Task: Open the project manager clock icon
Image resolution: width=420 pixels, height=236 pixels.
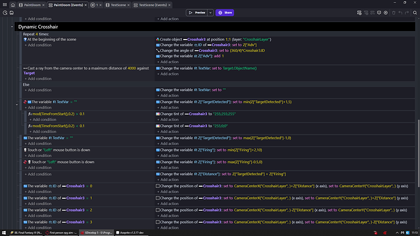Action: (x=5, y=13)
